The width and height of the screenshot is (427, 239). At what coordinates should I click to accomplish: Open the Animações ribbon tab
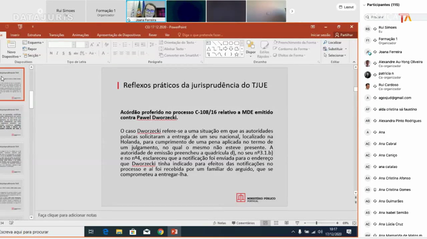81,35
